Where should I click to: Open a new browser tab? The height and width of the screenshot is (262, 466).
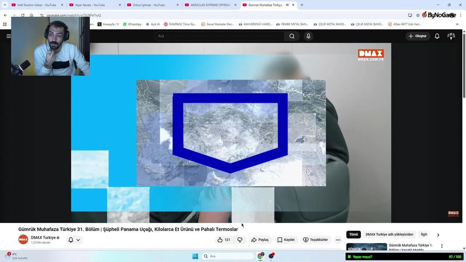pos(302,5)
